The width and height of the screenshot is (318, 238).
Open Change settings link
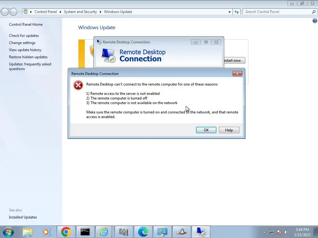point(22,43)
